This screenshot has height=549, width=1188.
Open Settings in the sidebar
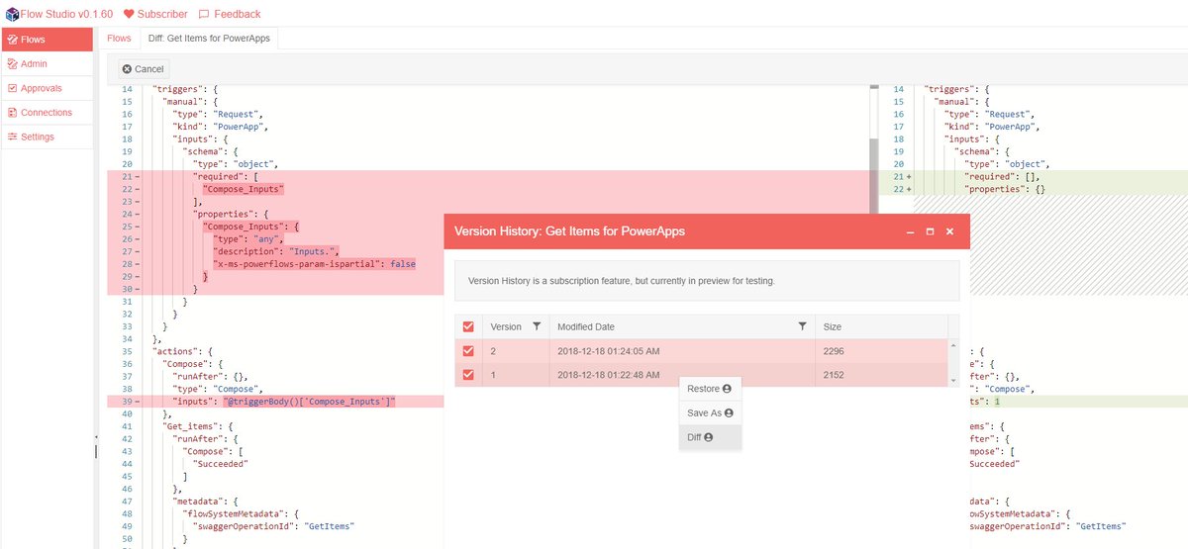pos(48,137)
